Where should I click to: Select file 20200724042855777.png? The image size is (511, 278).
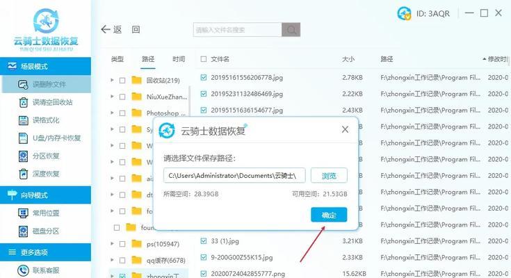click(248, 274)
